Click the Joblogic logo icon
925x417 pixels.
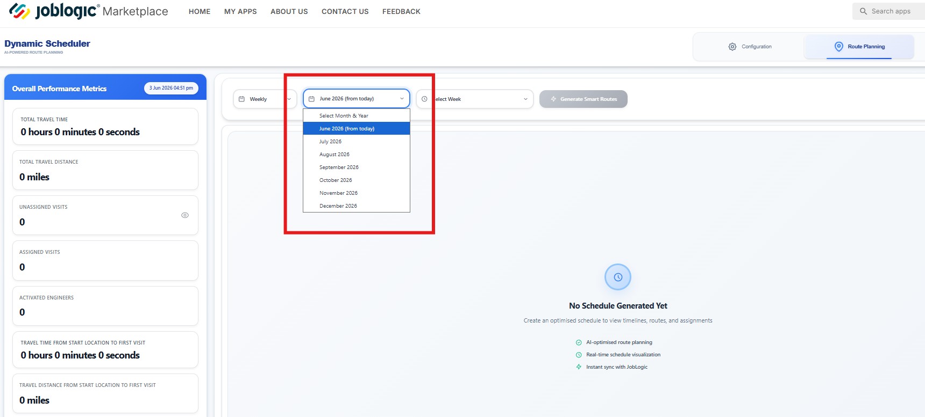[x=19, y=11]
